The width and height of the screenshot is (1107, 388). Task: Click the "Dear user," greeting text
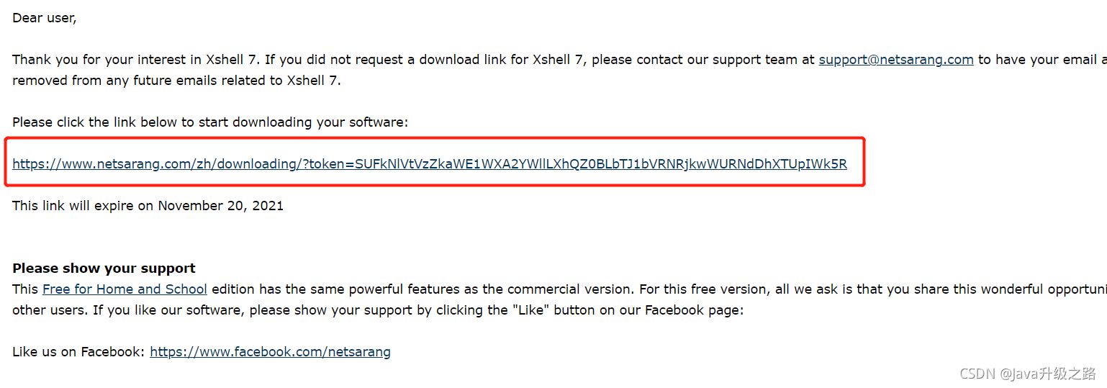[x=44, y=18]
